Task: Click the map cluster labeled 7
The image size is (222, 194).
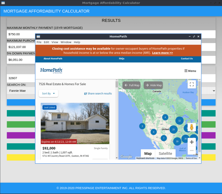Action: (x=164, y=138)
